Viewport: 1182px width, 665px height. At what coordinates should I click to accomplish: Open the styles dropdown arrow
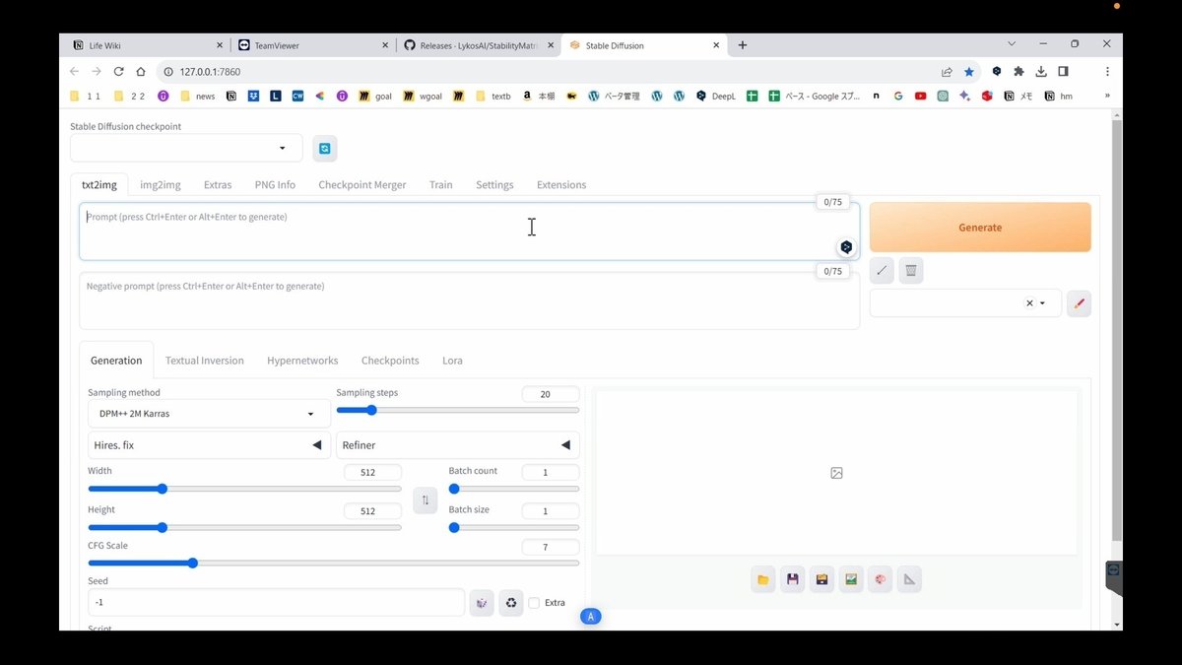[x=1042, y=303]
